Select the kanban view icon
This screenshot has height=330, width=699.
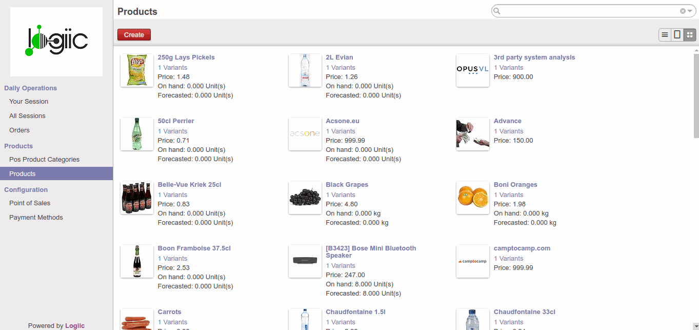[x=690, y=35]
